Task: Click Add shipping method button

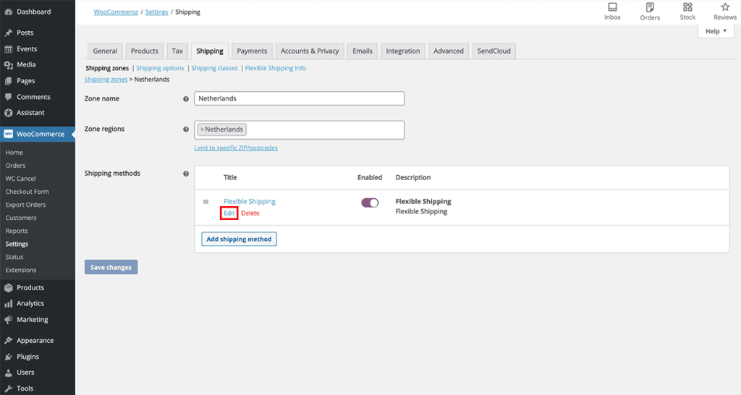Action: (239, 239)
